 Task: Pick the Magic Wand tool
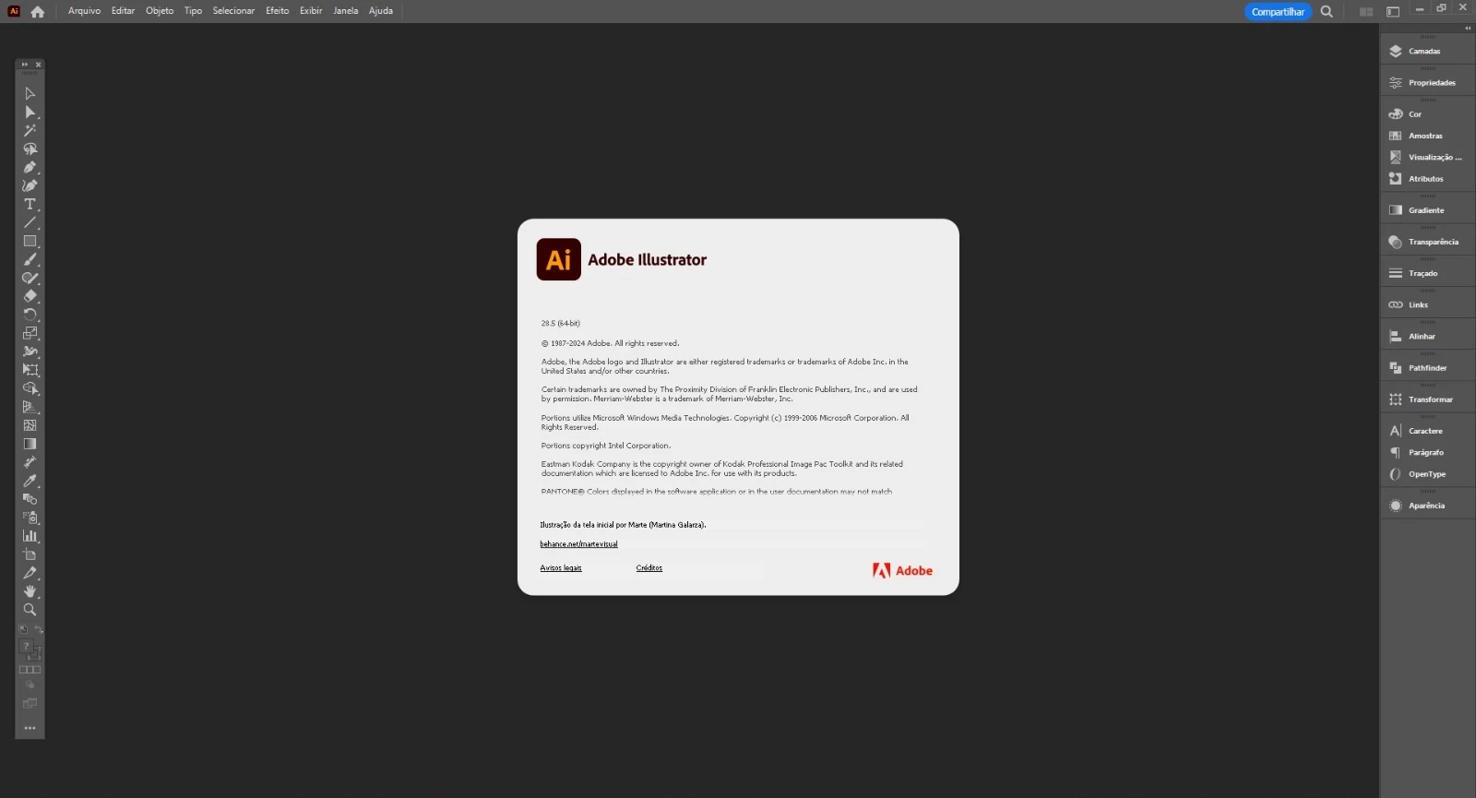point(30,130)
